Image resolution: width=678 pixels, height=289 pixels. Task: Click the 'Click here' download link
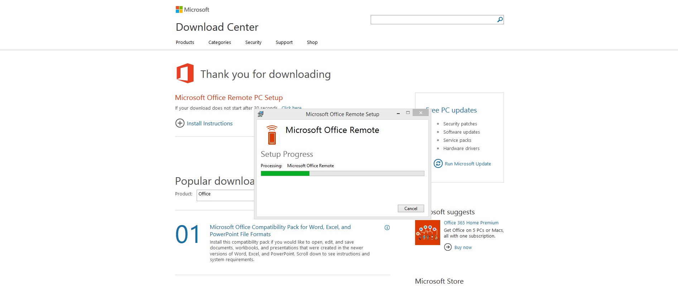pyautogui.click(x=292, y=108)
